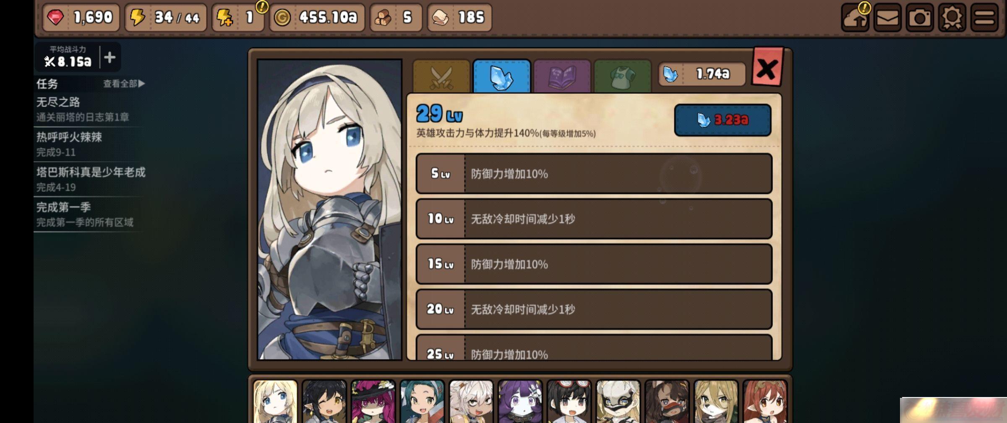Viewport: 1007px width, 423px height.
Task: Open the camera screenshot icon
Action: point(920,18)
